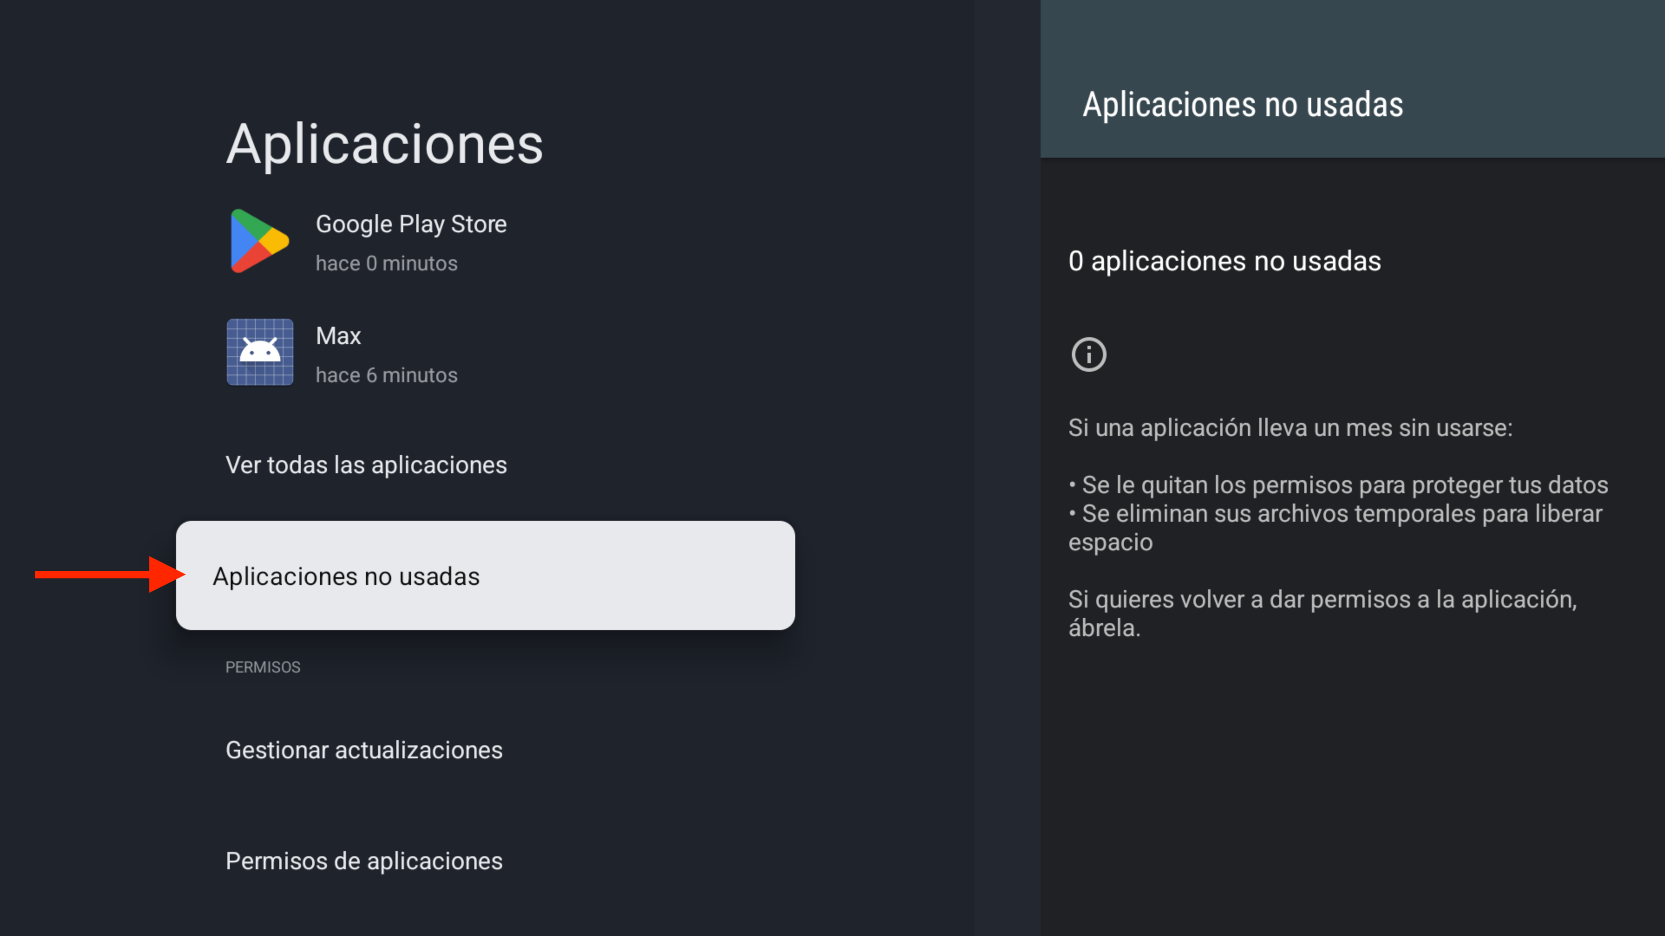Click 'Se eliminan sus archivos temporales' bullet
The image size is (1665, 936).
pyautogui.click(x=1335, y=528)
